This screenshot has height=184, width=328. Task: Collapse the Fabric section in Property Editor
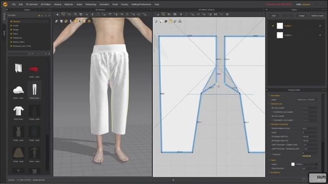269,160
